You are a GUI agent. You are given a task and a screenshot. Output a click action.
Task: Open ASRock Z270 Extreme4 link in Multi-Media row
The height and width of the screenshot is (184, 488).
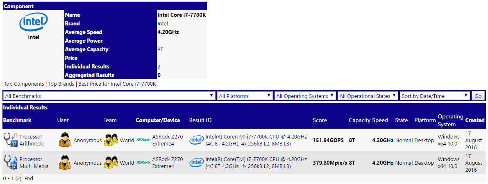168,163
